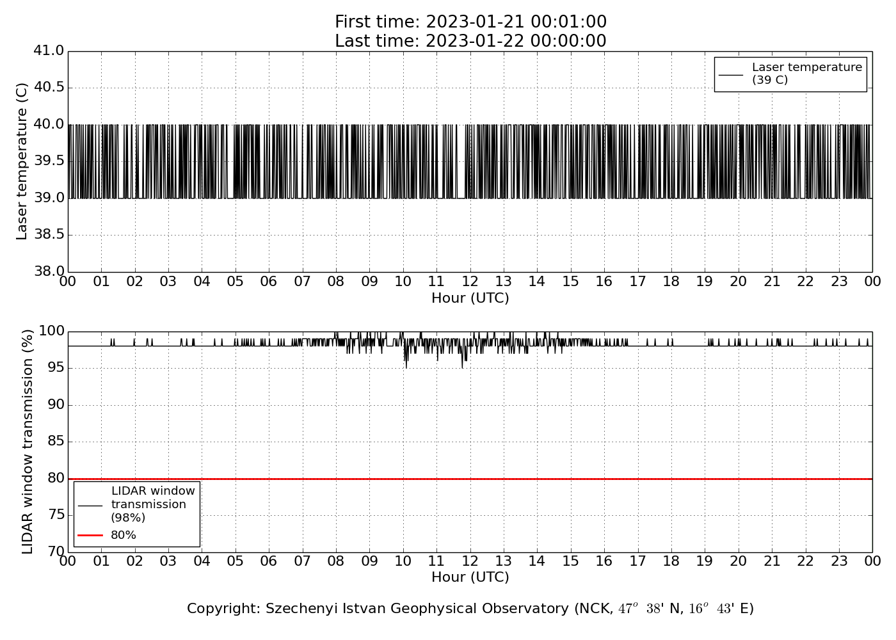Click the 80% legend label

pyautogui.click(x=124, y=535)
